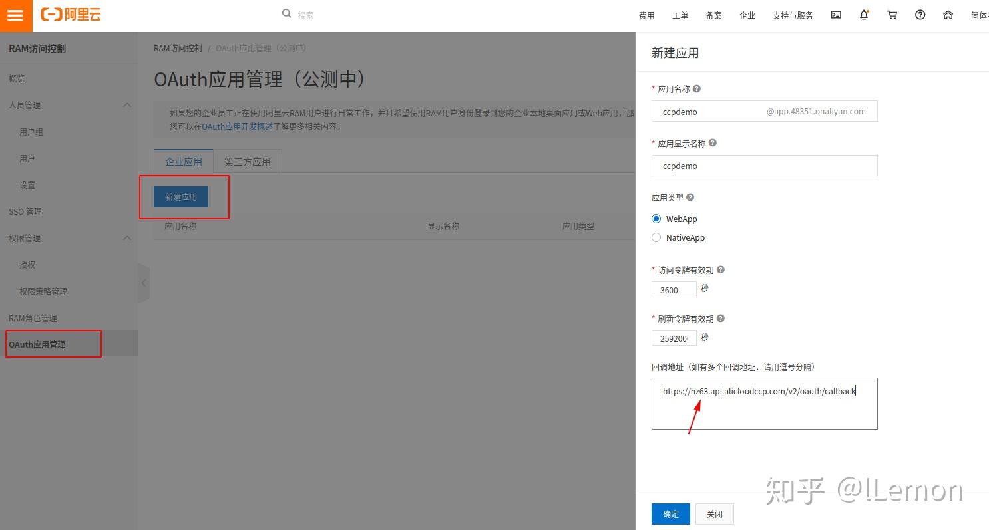The height and width of the screenshot is (530, 989).
Task: Collapse the 人员管理 section
Action: pos(127,105)
